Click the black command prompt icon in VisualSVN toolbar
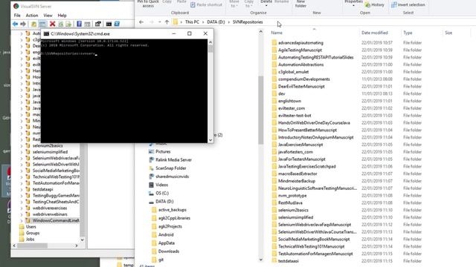The image size is (476, 267). (109, 24)
